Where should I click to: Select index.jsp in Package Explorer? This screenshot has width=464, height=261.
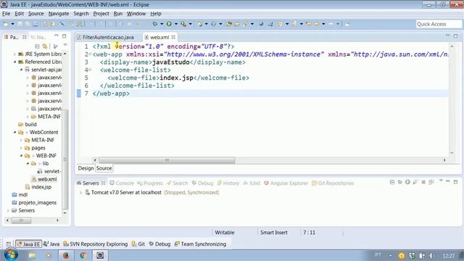(x=38, y=187)
